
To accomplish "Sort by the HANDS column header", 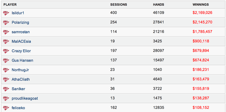I will 158,5.
